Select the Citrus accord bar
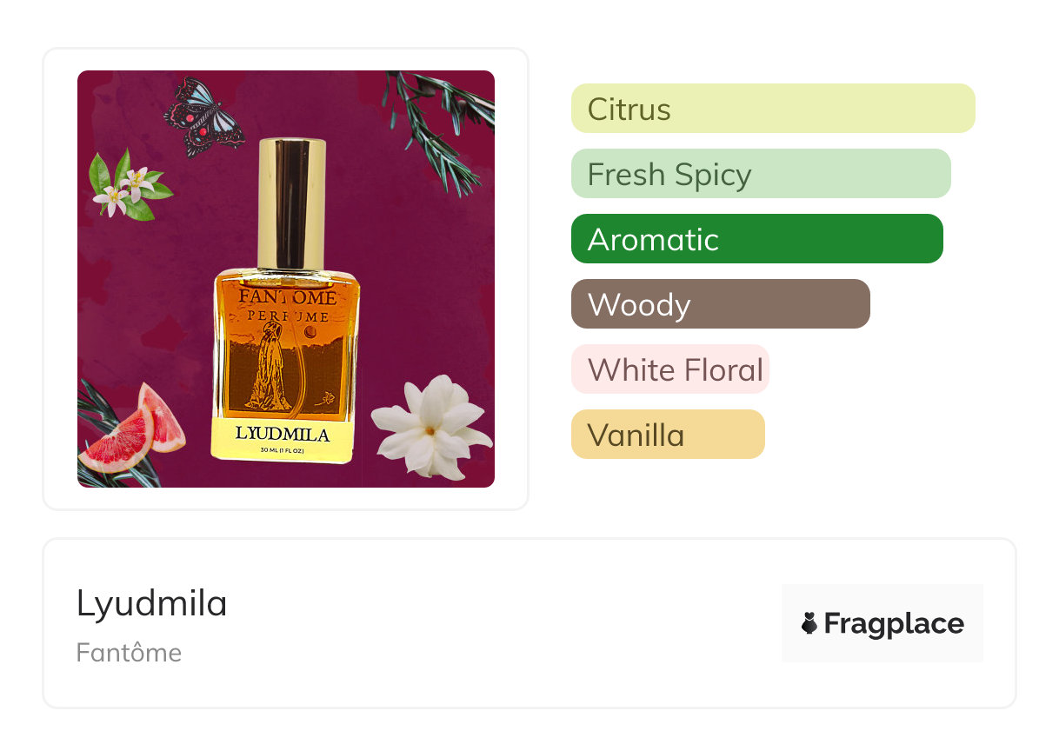Screen dimensions: 1059x751 (x=772, y=109)
